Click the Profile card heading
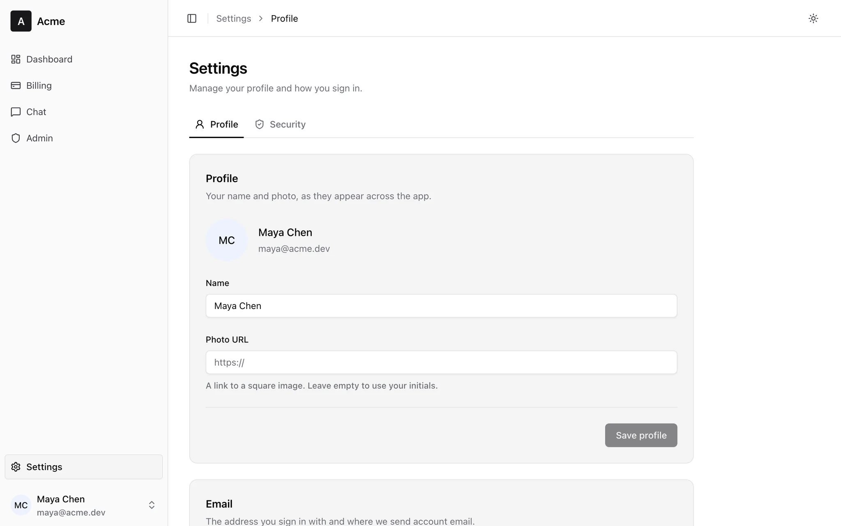Viewport: 841px width, 526px height. 222,178
